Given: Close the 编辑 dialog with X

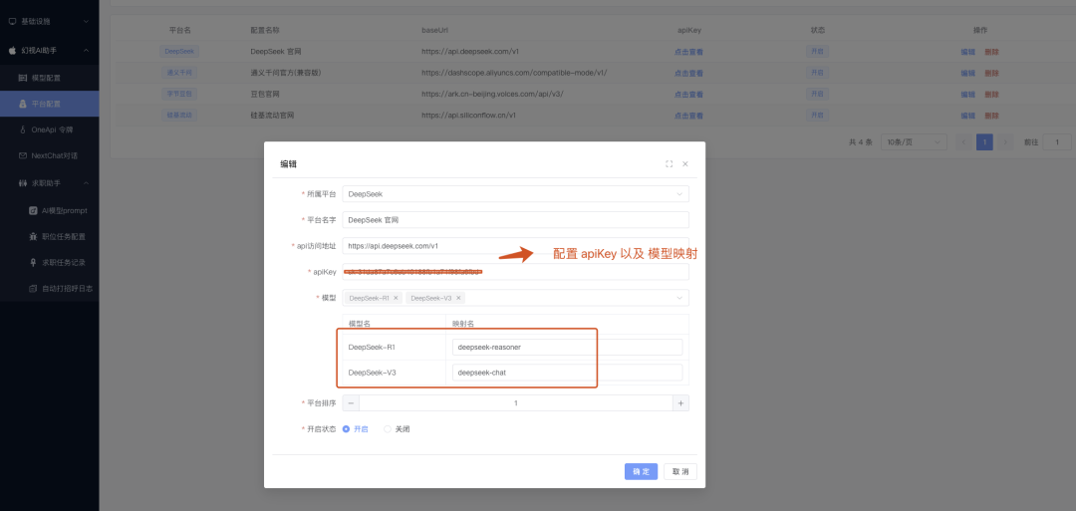Looking at the screenshot, I should pyautogui.click(x=684, y=164).
